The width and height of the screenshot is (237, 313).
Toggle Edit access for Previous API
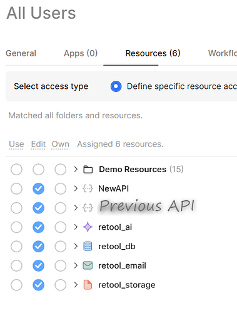(x=38, y=208)
